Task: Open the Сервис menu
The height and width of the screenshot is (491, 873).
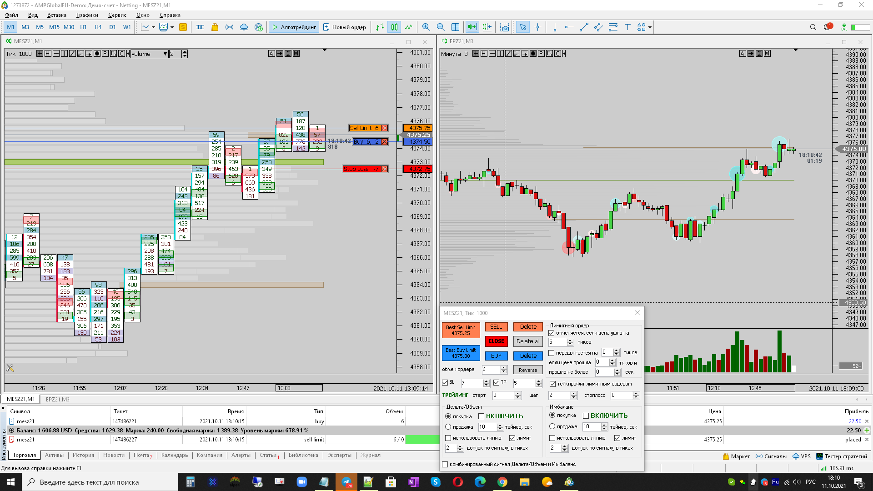Action: point(117,15)
